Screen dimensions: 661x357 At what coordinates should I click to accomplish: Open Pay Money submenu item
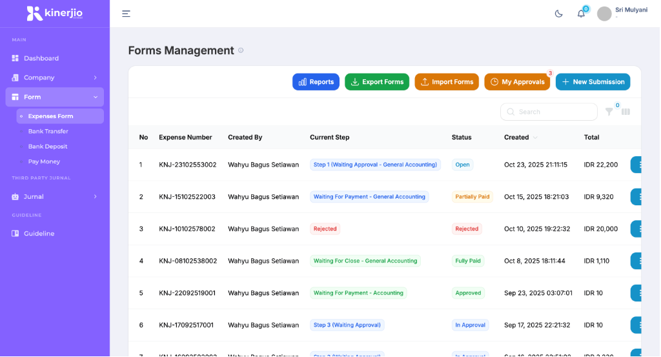(44, 161)
